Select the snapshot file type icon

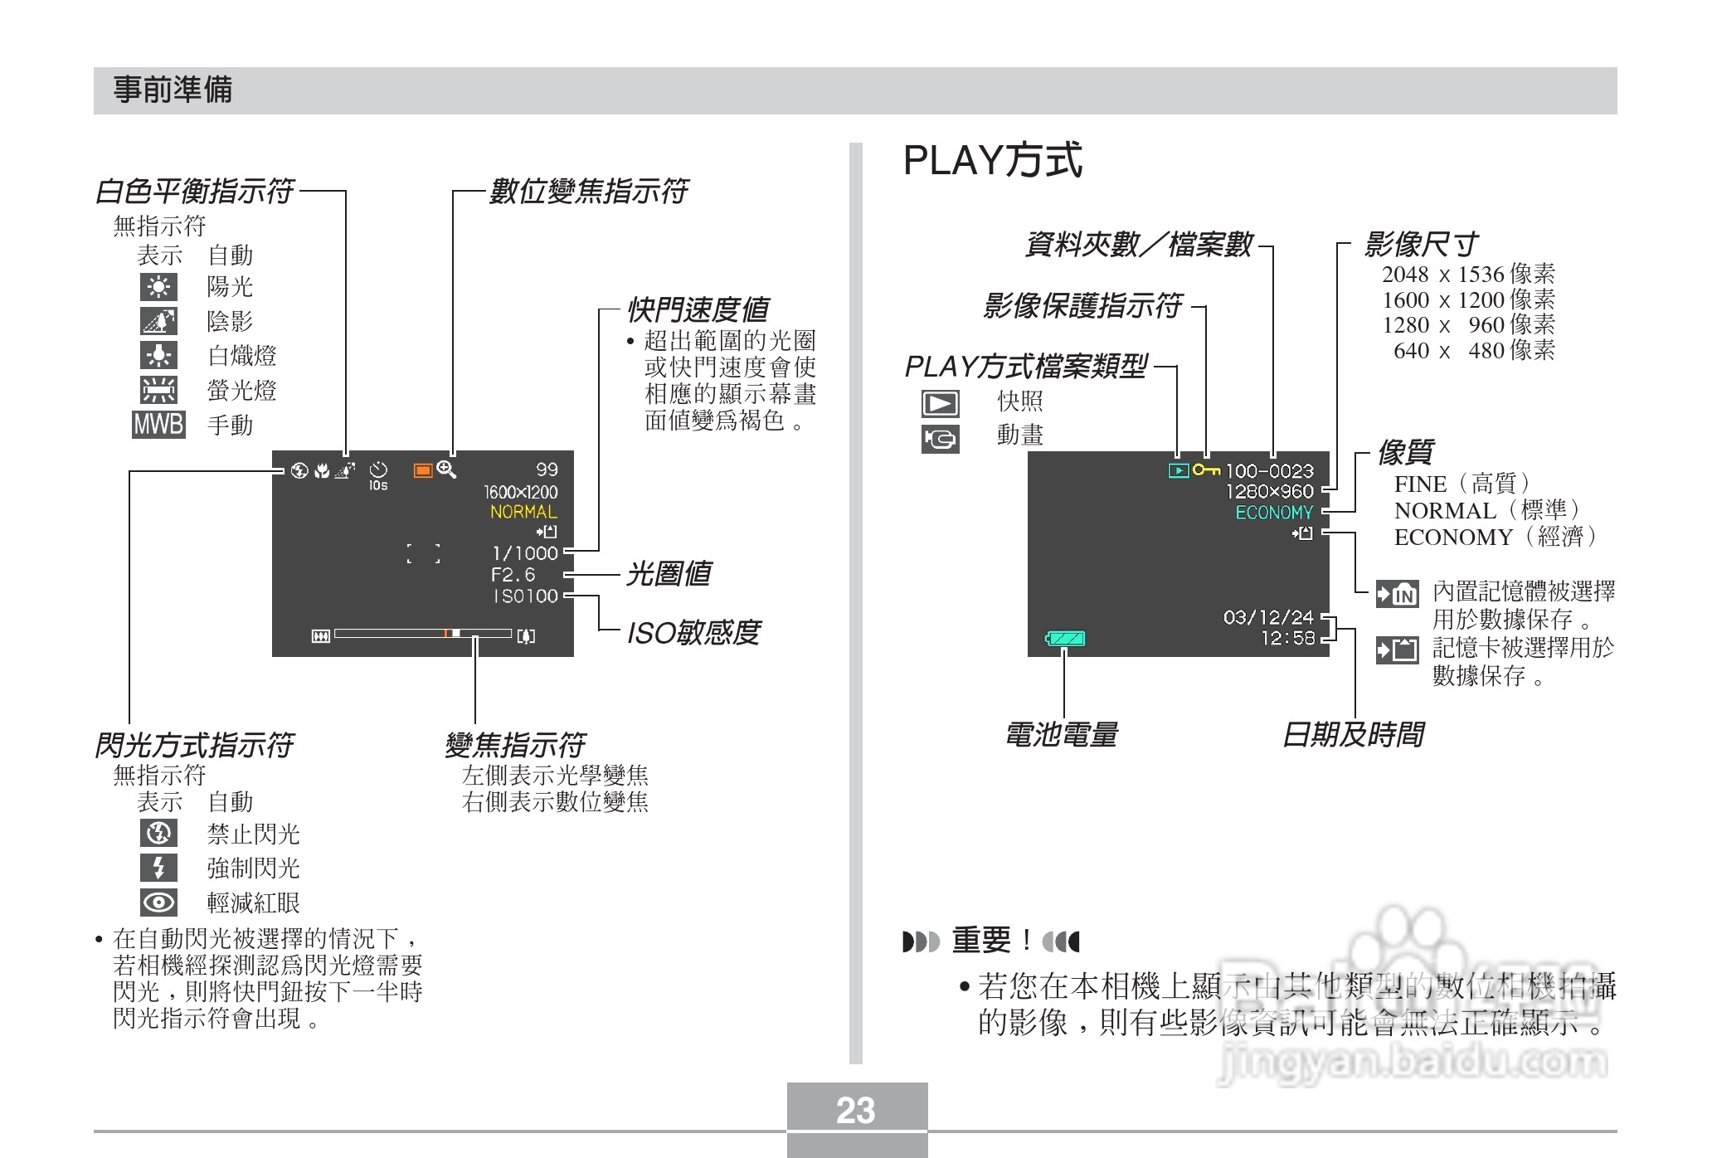pos(941,404)
